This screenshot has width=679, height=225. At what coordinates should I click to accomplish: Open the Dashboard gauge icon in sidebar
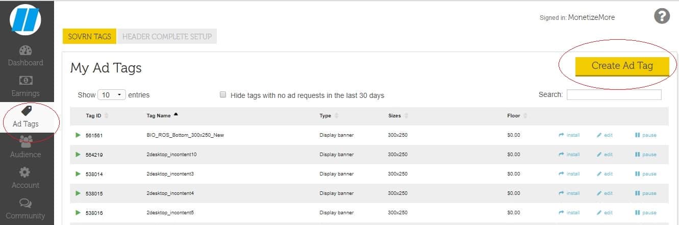point(26,51)
